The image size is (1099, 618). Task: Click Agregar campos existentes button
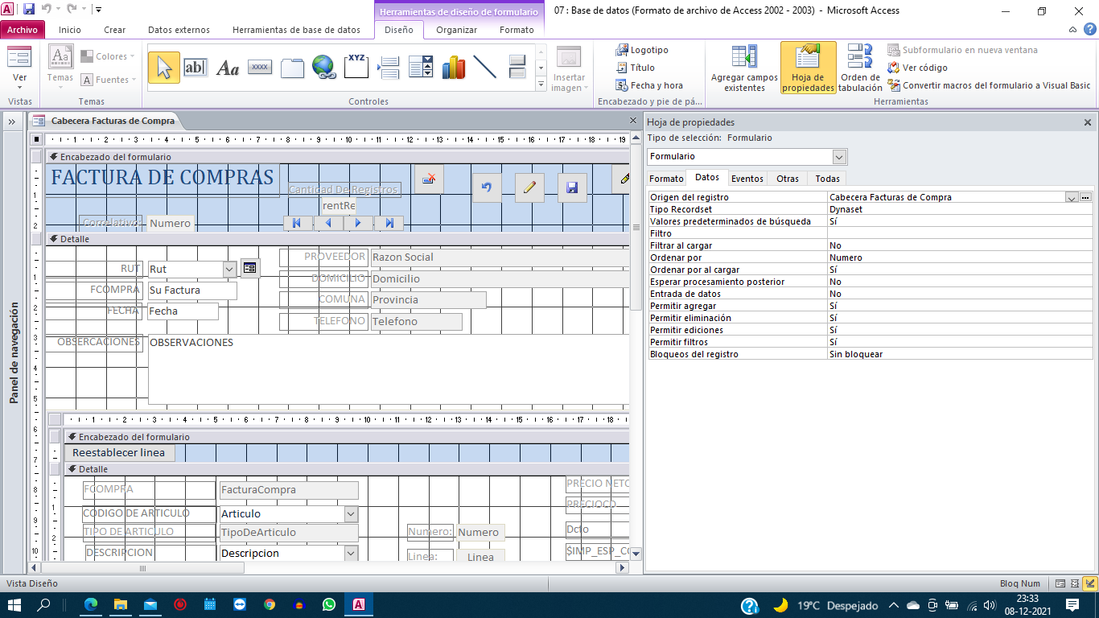pyautogui.click(x=744, y=68)
